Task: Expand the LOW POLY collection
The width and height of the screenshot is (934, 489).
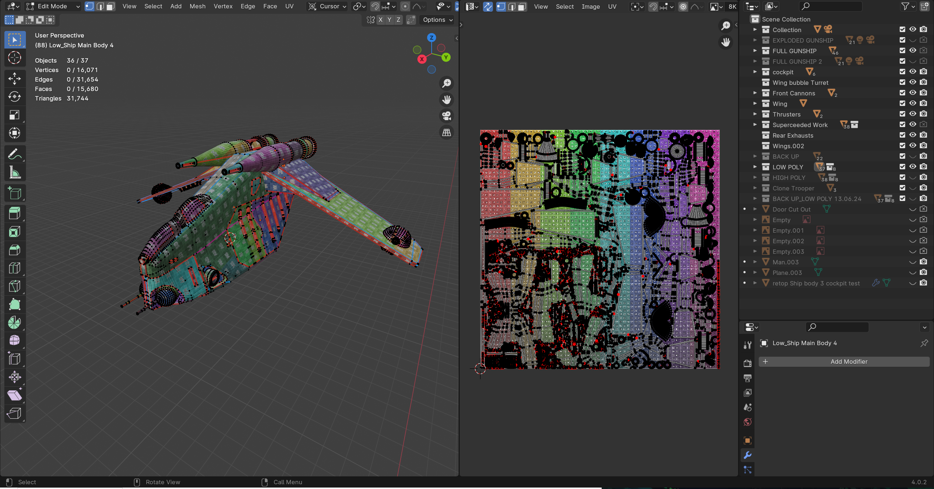Action: pyautogui.click(x=755, y=167)
